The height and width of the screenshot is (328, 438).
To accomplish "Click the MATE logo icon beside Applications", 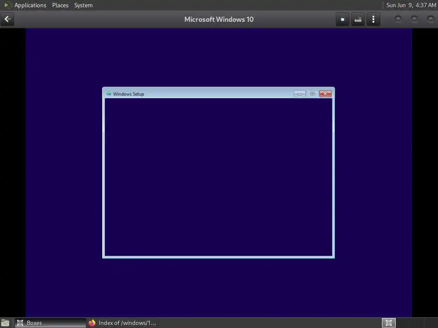I will (8, 5).
